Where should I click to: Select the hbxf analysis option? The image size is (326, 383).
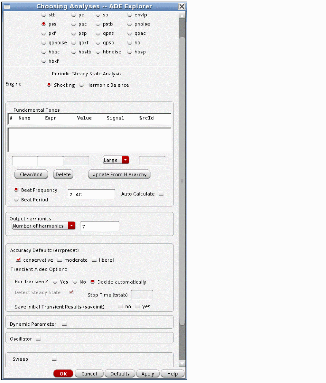point(44,61)
